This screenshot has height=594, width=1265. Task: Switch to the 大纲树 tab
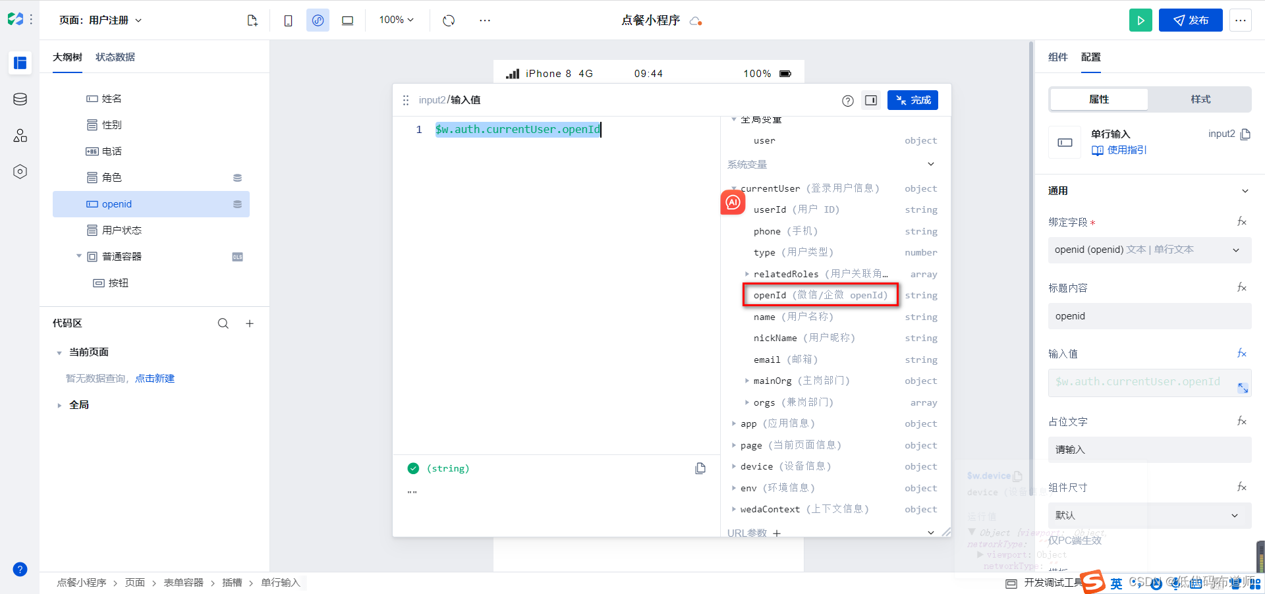pos(67,57)
